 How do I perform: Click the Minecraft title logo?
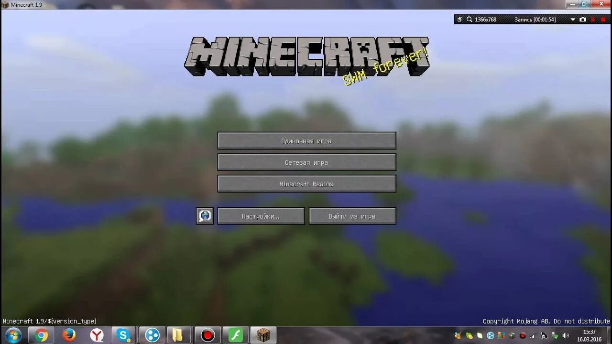[306, 56]
